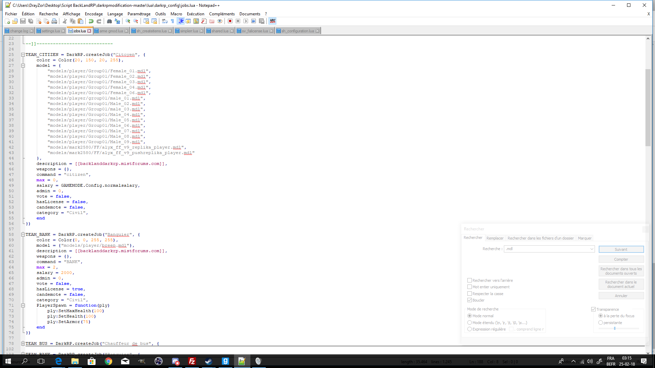Select 'persistante' transparency radio button
Screen dimensions: 655x368
click(600, 323)
